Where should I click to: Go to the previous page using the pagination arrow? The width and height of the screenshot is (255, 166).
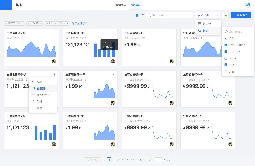click(104, 159)
